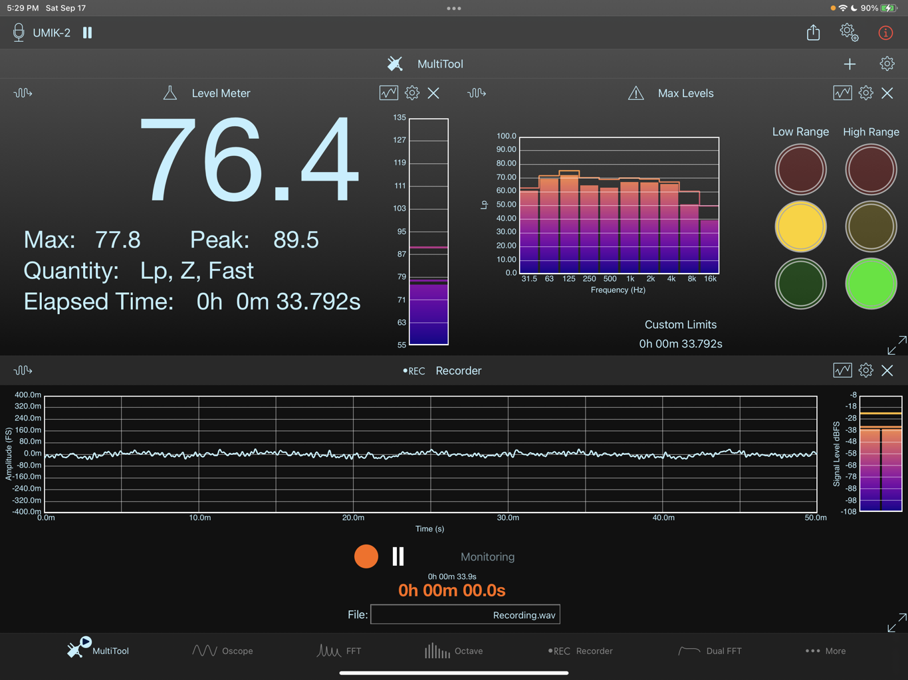Tap the Elapsed Time readout
This screenshot has height=680, width=908.
point(192,301)
